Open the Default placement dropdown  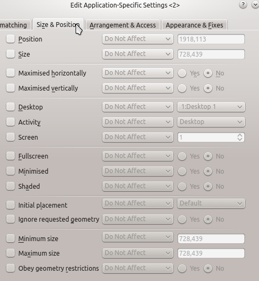point(211,203)
